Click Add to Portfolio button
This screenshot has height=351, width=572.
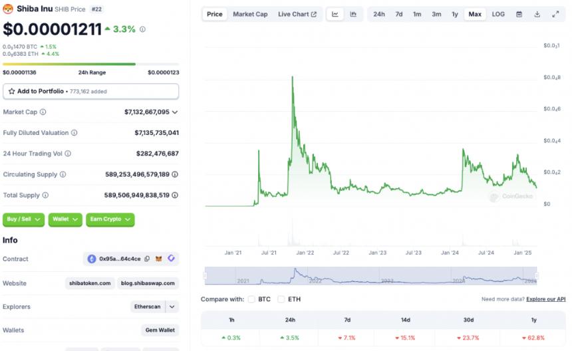91,91
